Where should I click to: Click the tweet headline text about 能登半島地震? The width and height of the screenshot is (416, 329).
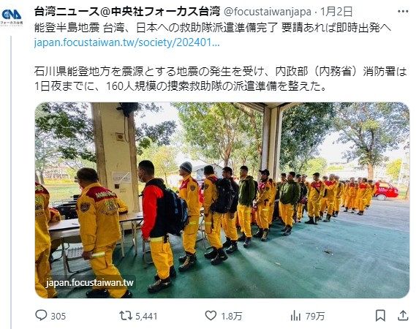pyautogui.click(x=213, y=28)
